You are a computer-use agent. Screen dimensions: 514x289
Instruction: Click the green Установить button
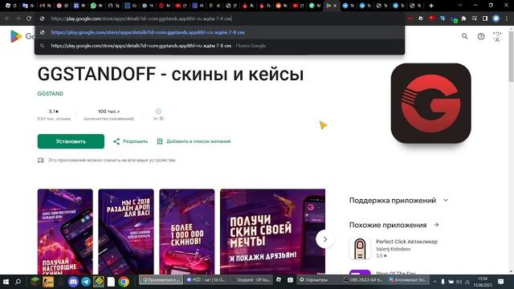pos(71,141)
